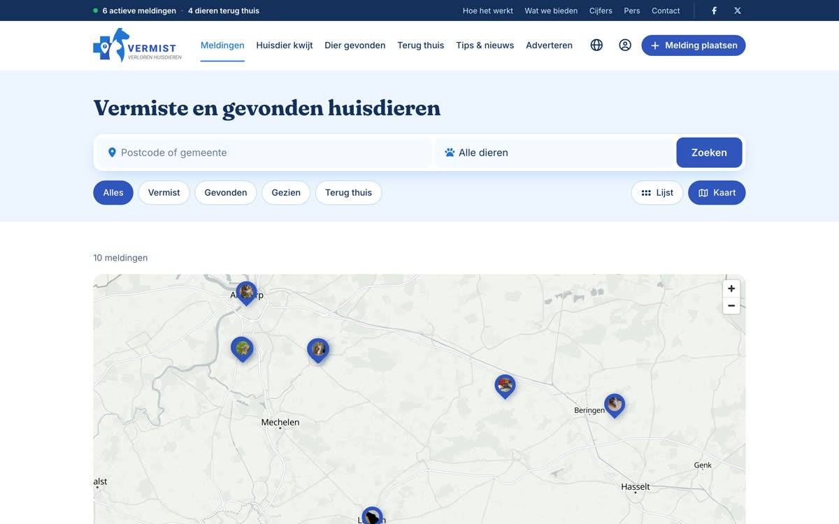The image size is (839, 524).
Task: Open the Pers link
Action: coord(632,10)
